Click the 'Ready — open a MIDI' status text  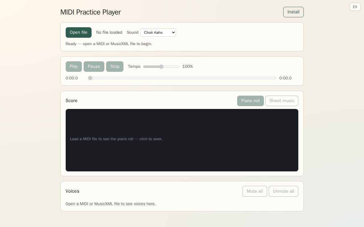[x=109, y=44]
